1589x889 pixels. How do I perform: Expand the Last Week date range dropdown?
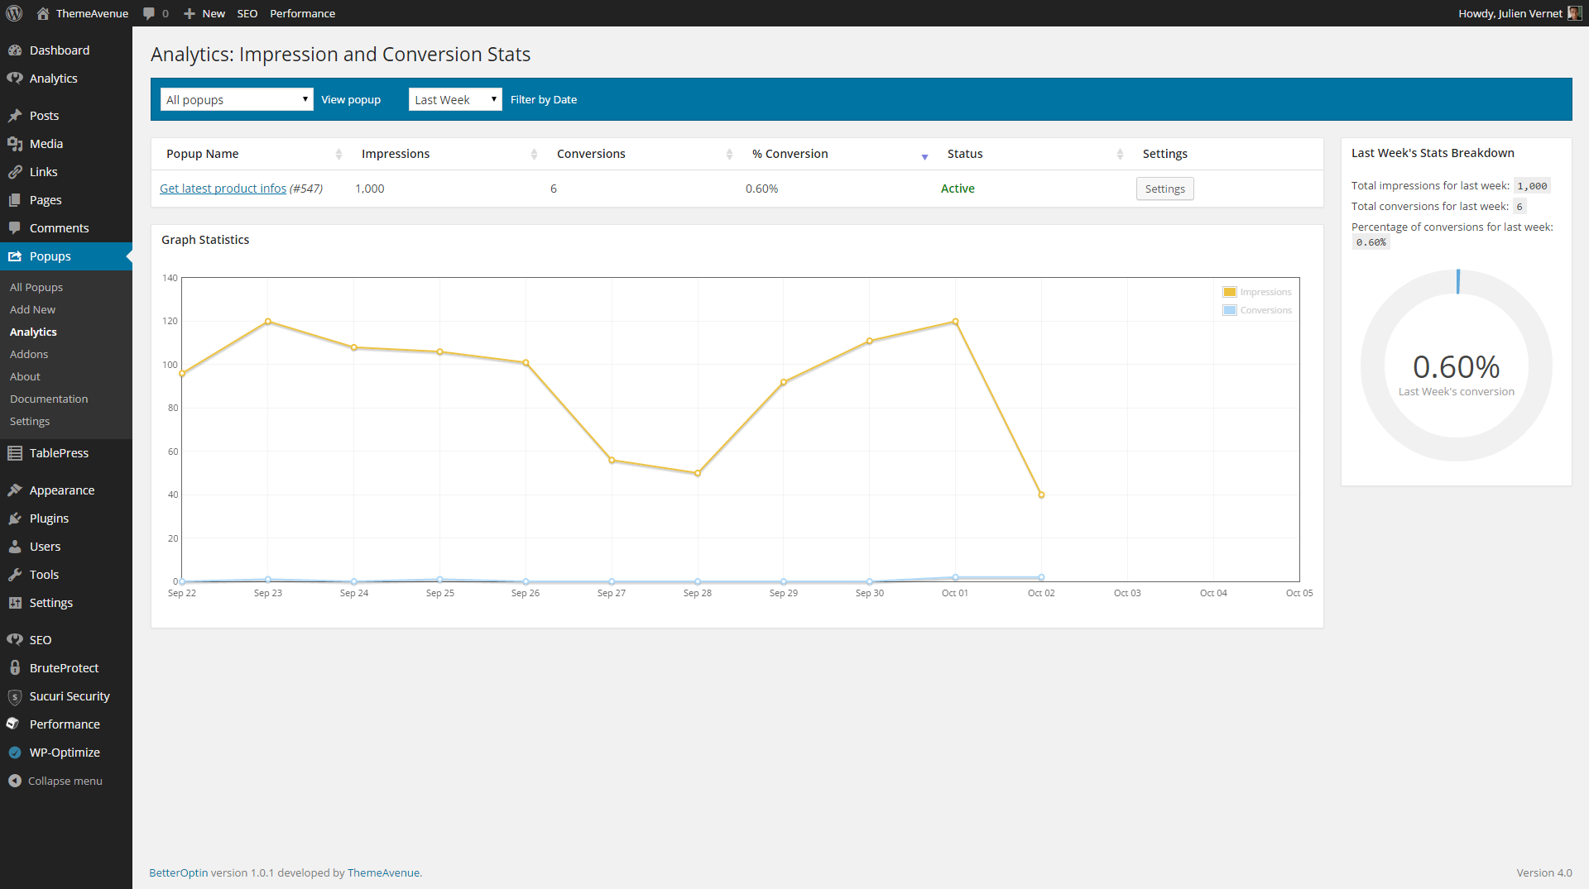point(454,99)
